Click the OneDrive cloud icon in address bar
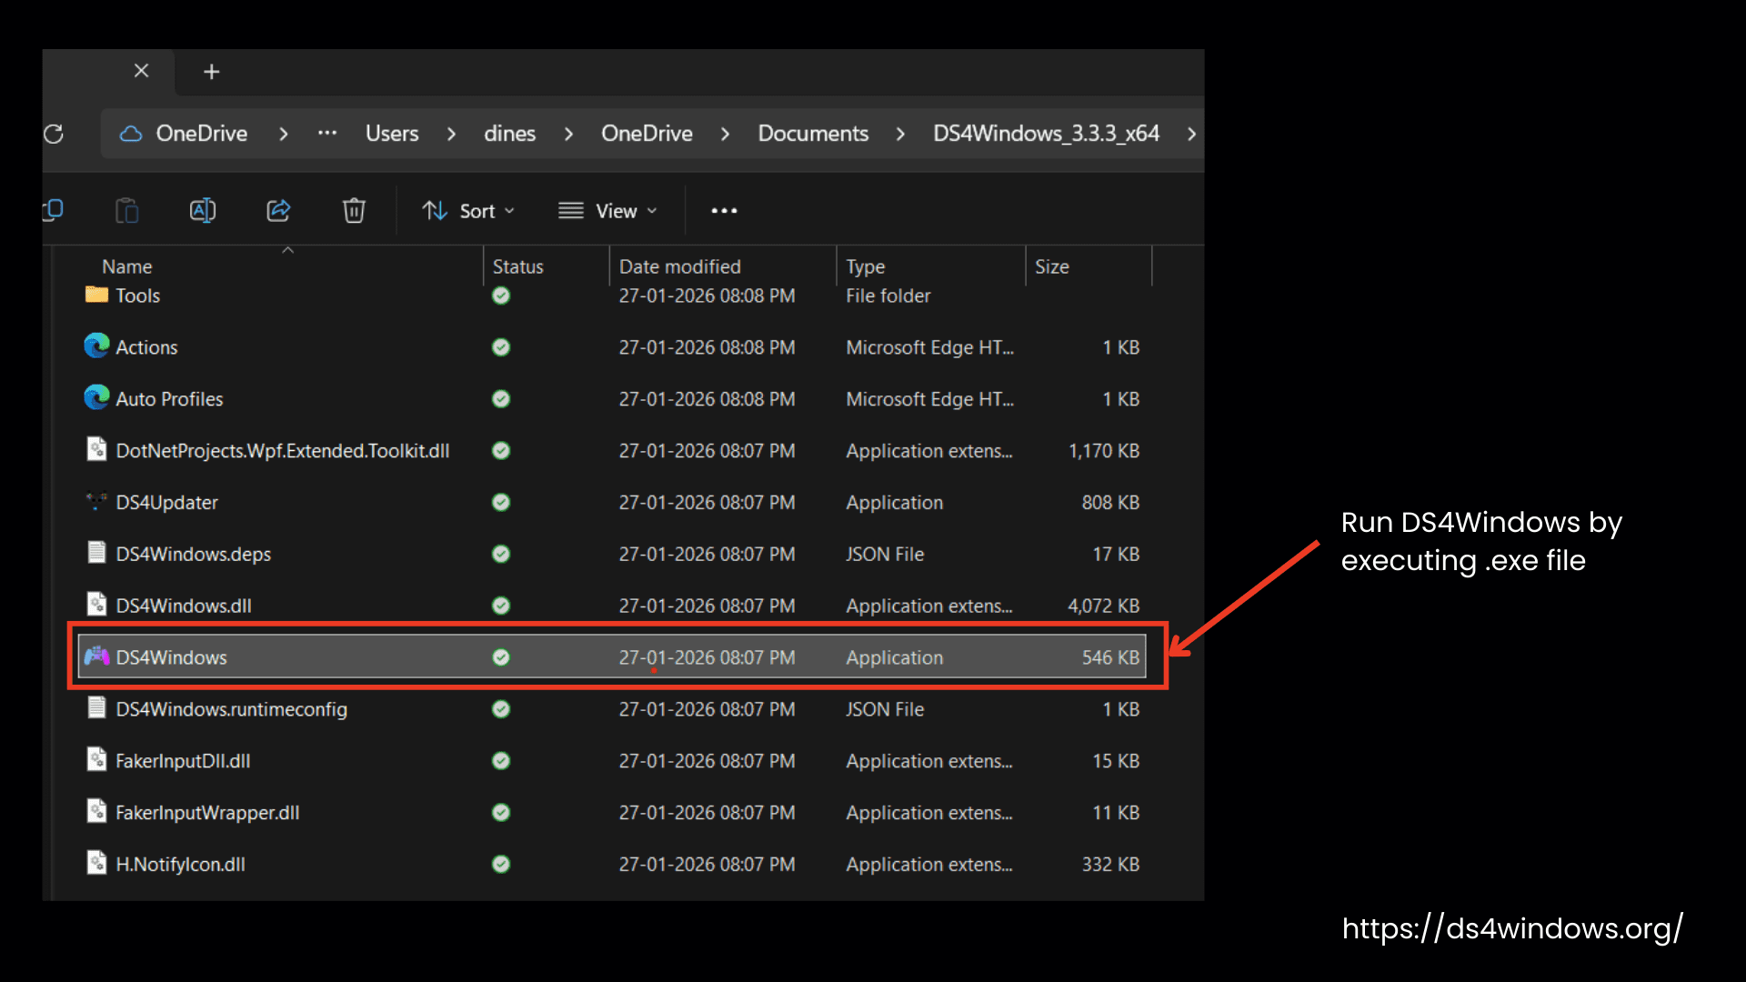This screenshot has height=982, width=1746. point(131,134)
